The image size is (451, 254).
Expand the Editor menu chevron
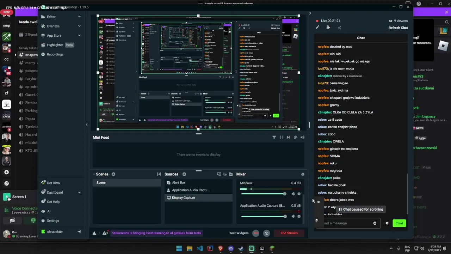click(79, 17)
